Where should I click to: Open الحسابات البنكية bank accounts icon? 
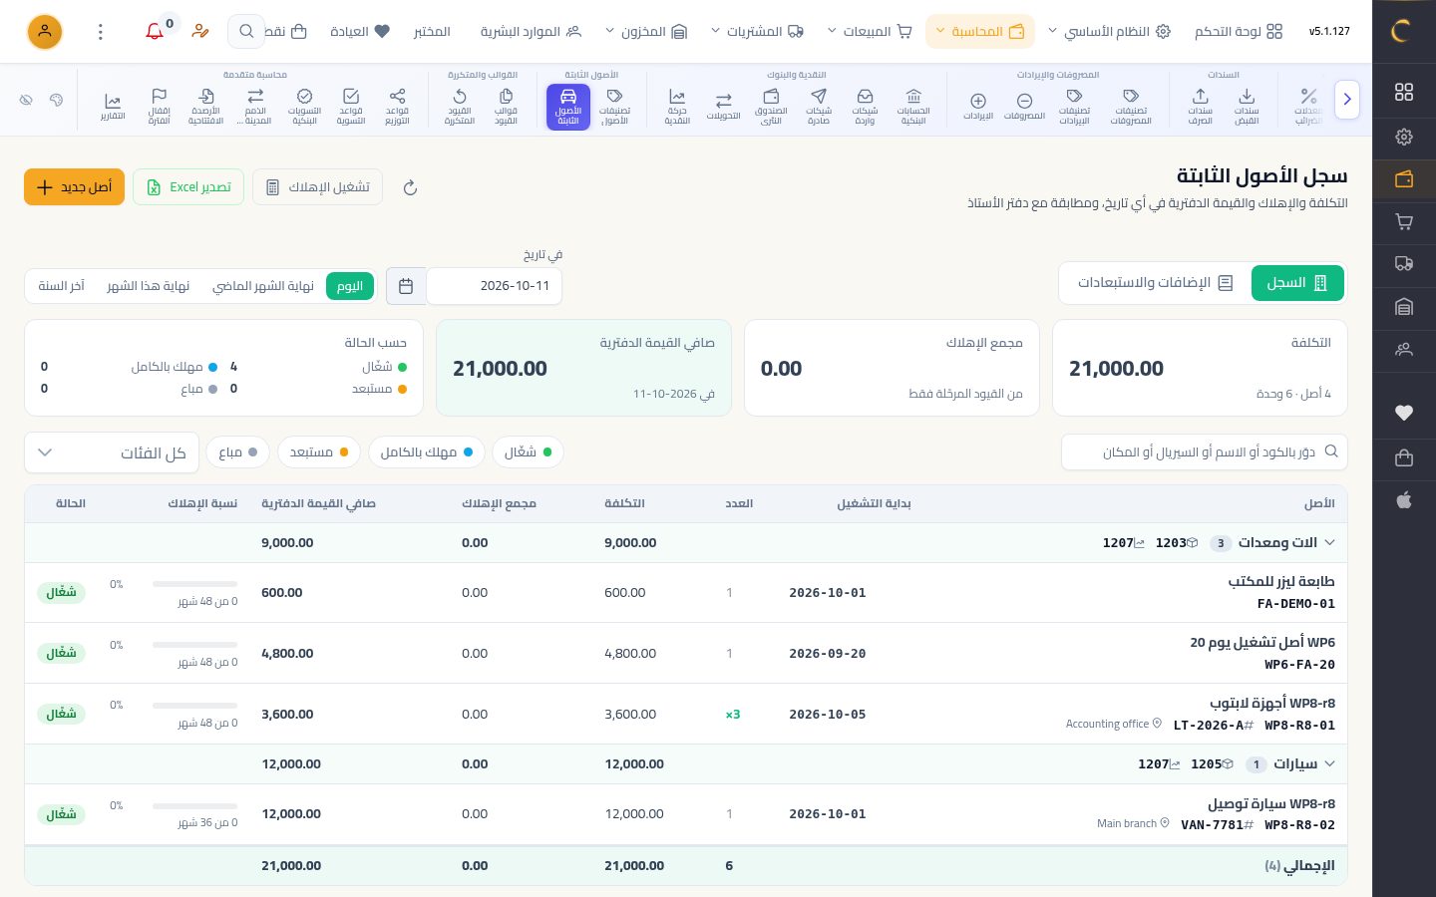point(913,107)
